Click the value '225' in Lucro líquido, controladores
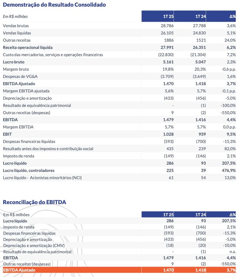The image size is (240, 277). pos(170,170)
